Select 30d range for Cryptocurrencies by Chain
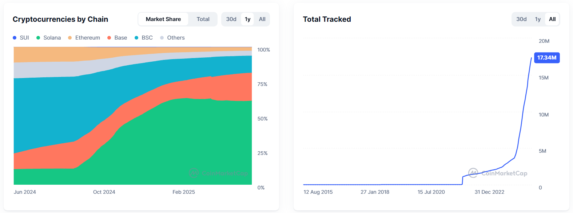 [231, 19]
